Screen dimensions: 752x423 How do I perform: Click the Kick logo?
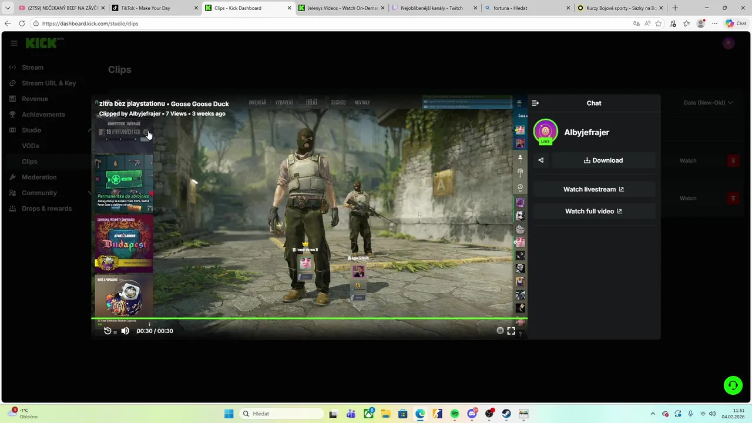point(42,43)
